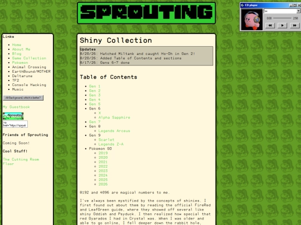This screenshot has width=301, height=225.
Task: Jump to Gen 7 section
Action: pyautogui.click(x=95, y=122)
